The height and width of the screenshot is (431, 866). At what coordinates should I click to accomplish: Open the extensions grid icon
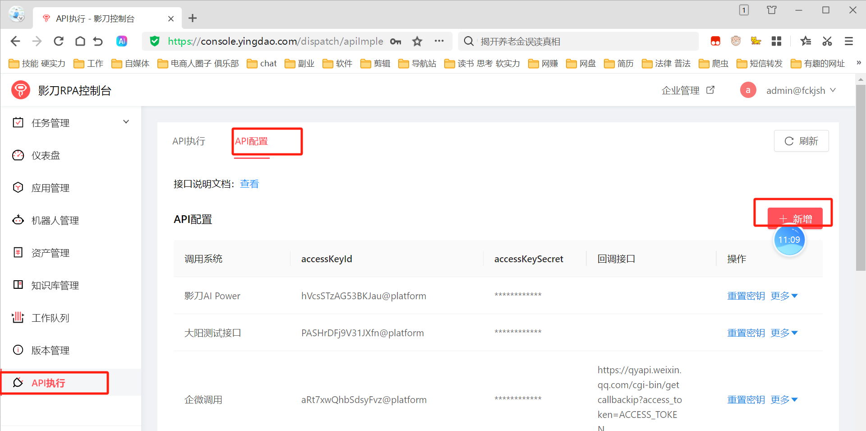[x=776, y=42]
